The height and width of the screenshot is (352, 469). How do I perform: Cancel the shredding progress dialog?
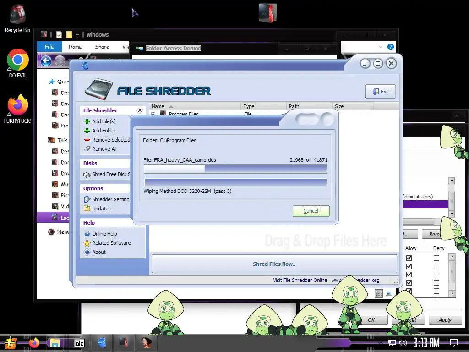(x=311, y=211)
